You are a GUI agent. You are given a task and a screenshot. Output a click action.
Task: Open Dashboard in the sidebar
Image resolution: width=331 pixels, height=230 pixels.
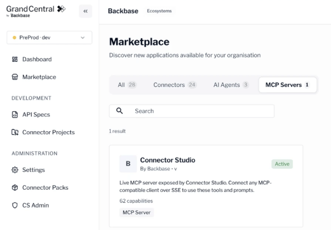click(x=37, y=60)
